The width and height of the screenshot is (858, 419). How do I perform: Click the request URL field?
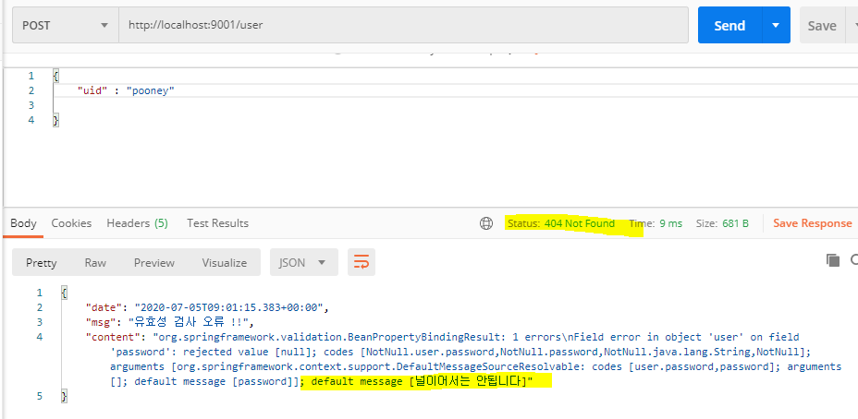coord(403,25)
